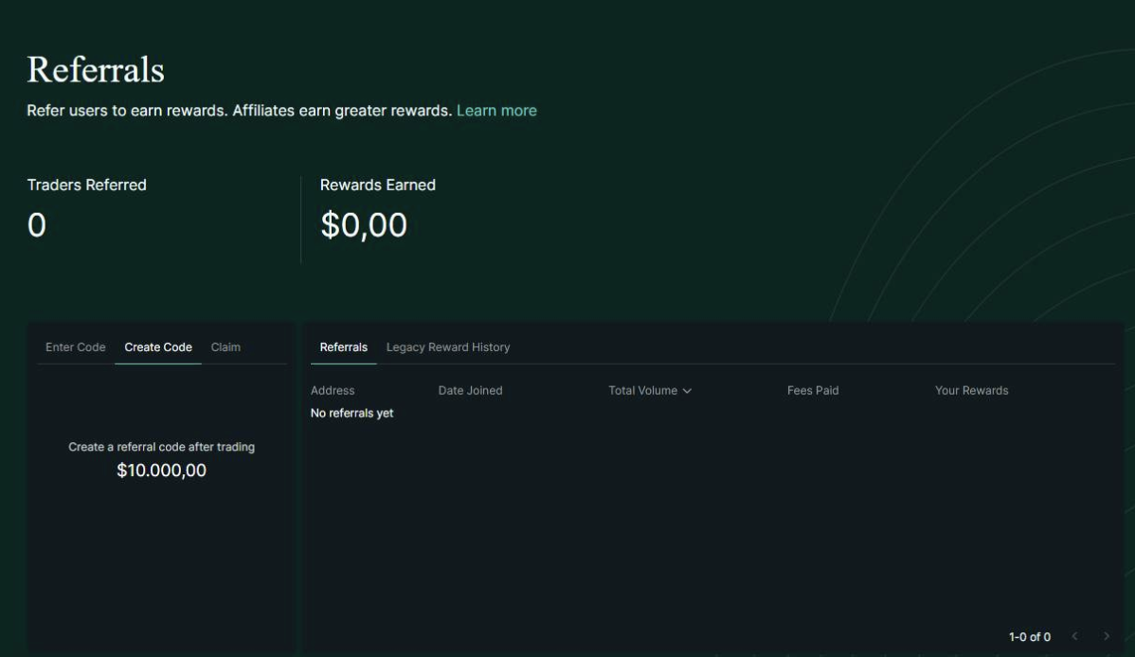Screen dimensions: 1135x657
Task: Go to next page with right arrow
Action: coord(1106,637)
